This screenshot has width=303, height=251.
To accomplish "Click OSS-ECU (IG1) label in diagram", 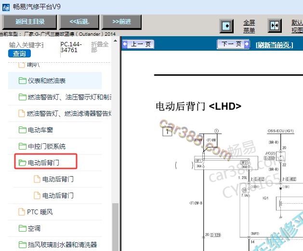I will tap(280, 131).
